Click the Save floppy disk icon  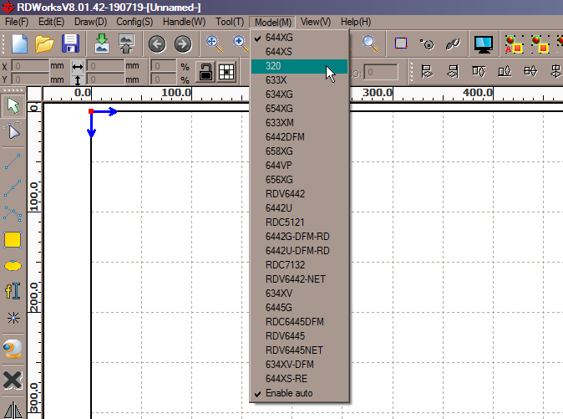[x=70, y=44]
